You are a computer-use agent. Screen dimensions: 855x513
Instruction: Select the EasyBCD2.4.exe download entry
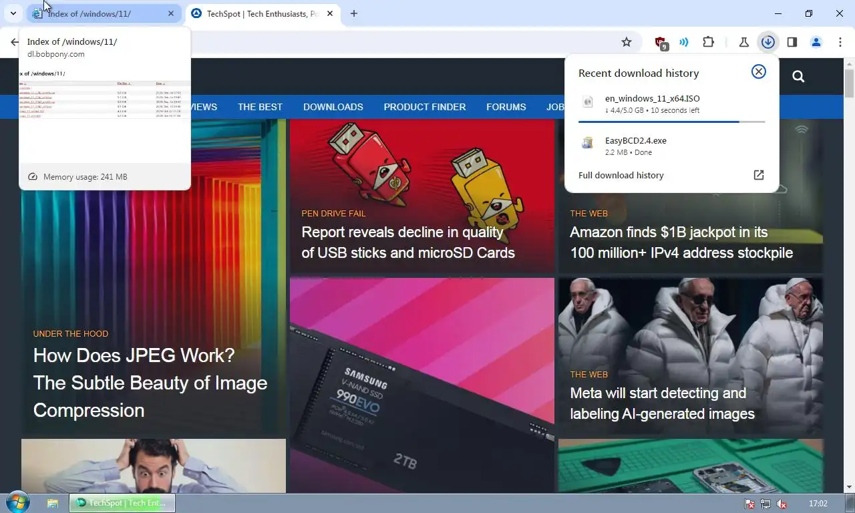click(x=672, y=146)
